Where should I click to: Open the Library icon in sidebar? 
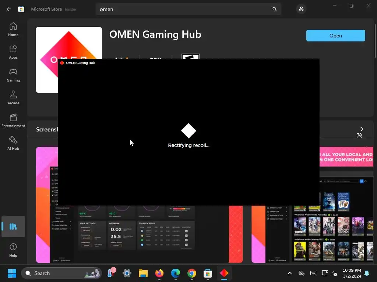(x=13, y=227)
